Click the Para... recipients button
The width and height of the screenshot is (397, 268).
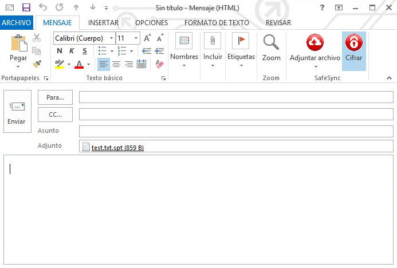55,97
